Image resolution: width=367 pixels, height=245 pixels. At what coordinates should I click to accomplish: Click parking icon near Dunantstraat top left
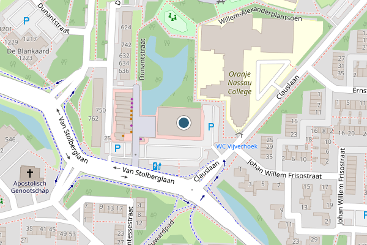[x=26, y=21]
